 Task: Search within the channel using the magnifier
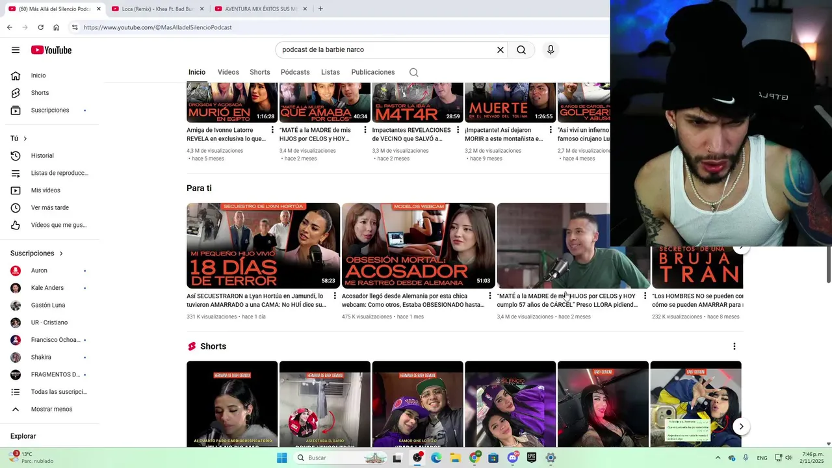coord(413,72)
